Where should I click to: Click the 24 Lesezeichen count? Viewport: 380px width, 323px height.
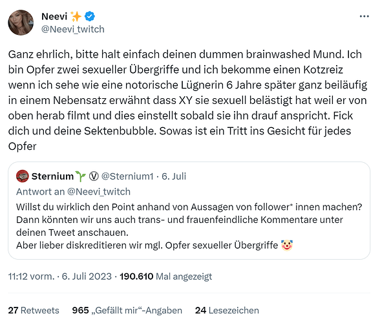(x=227, y=310)
